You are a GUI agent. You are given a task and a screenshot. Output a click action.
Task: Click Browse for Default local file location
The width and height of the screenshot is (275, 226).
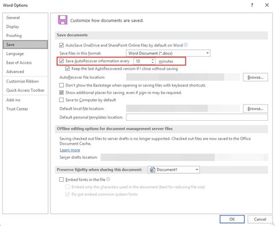(255, 109)
